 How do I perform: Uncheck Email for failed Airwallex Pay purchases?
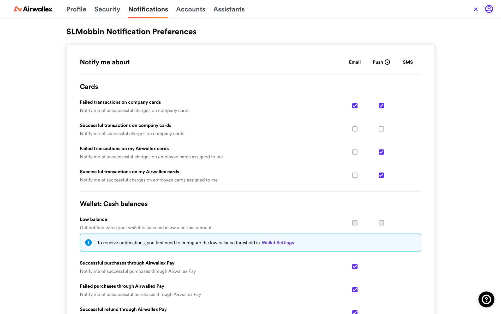coord(355,290)
